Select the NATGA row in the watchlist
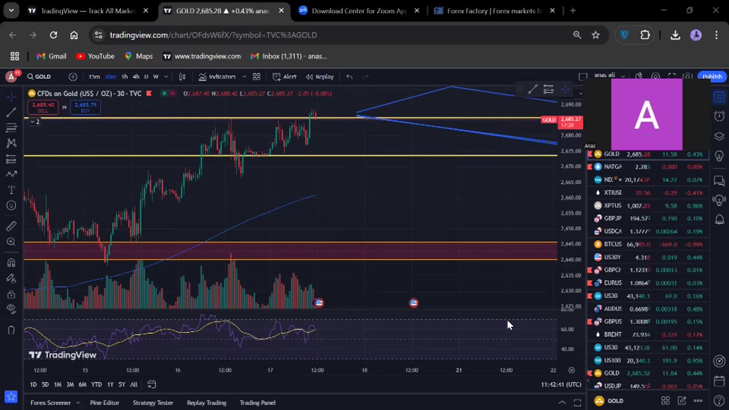The height and width of the screenshot is (410, 729). click(648, 167)
